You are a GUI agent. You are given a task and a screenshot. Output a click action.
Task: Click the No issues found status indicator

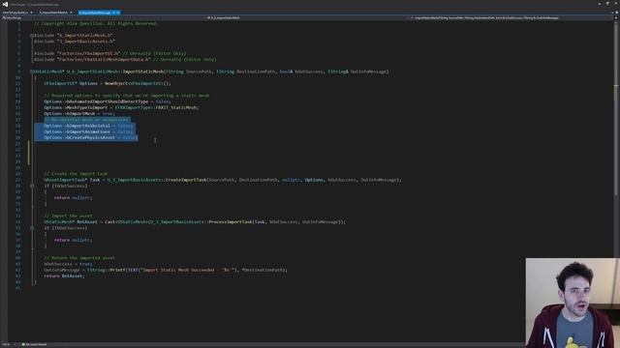35,344
